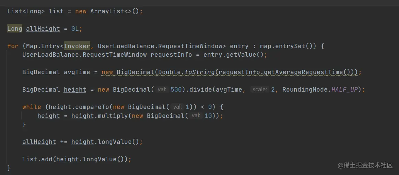Click the 'val:' hint before 10
Viewport: 399px width, 175px height.
click(x=196, y=116)
